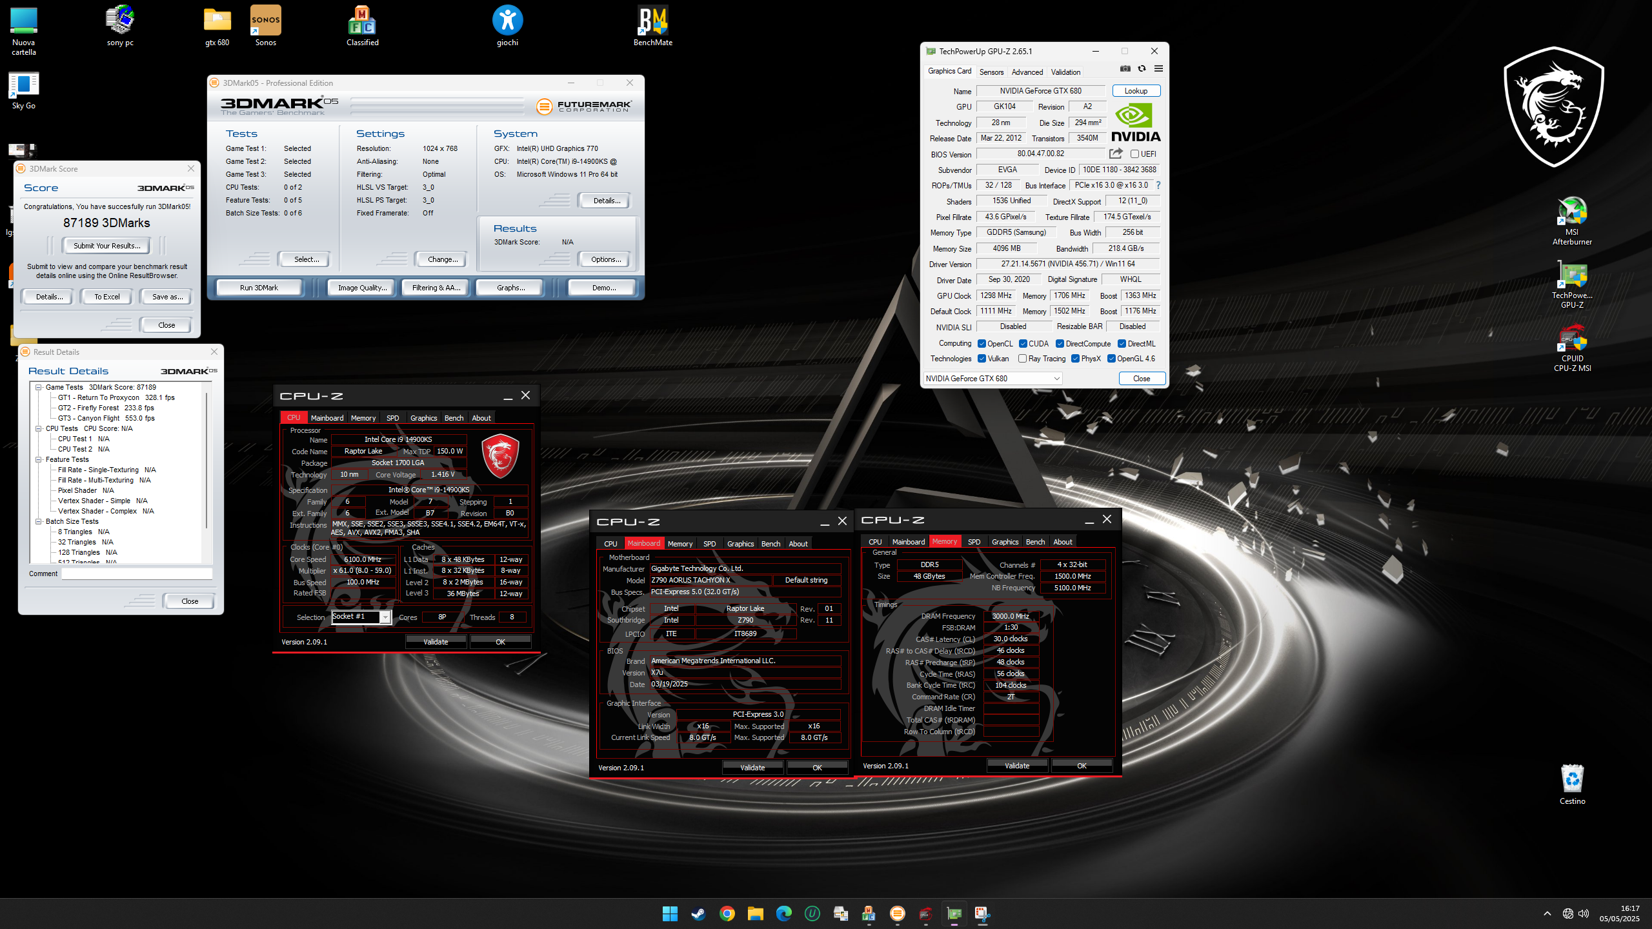Collapse the Game Tests tree node
Screen dimensions: 1652x929
[x=38, y=388]
